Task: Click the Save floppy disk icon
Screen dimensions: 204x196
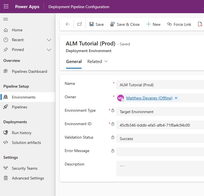Action: 92,24
